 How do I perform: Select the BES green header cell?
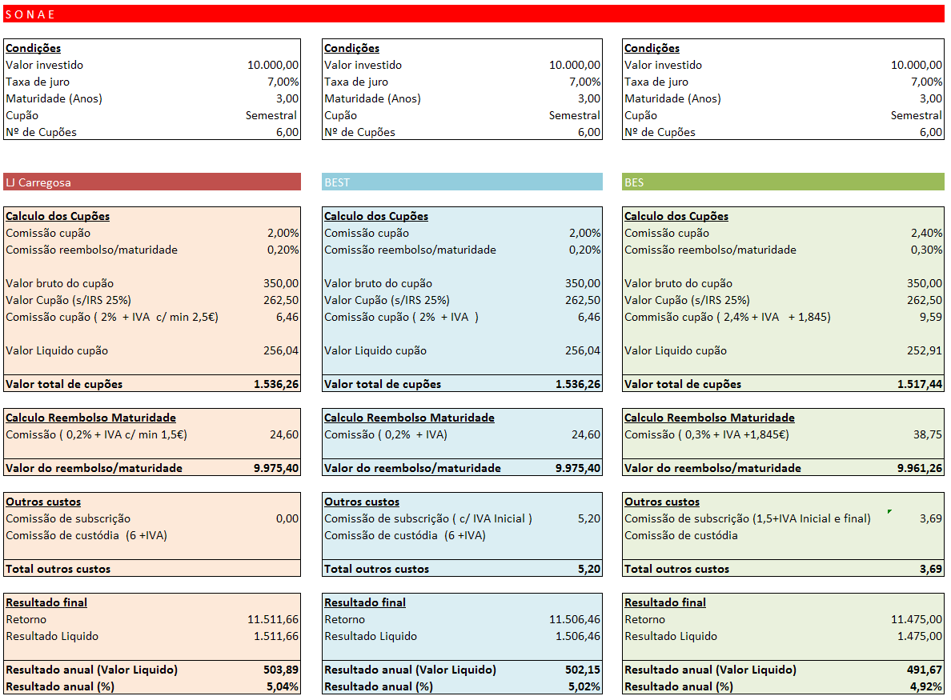coord(783,182)
